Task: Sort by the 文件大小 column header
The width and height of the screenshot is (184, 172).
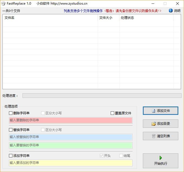Action: point(109,18)
